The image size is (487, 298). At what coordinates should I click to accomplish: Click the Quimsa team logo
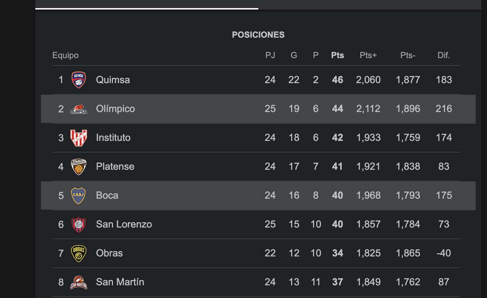point(78,80)
